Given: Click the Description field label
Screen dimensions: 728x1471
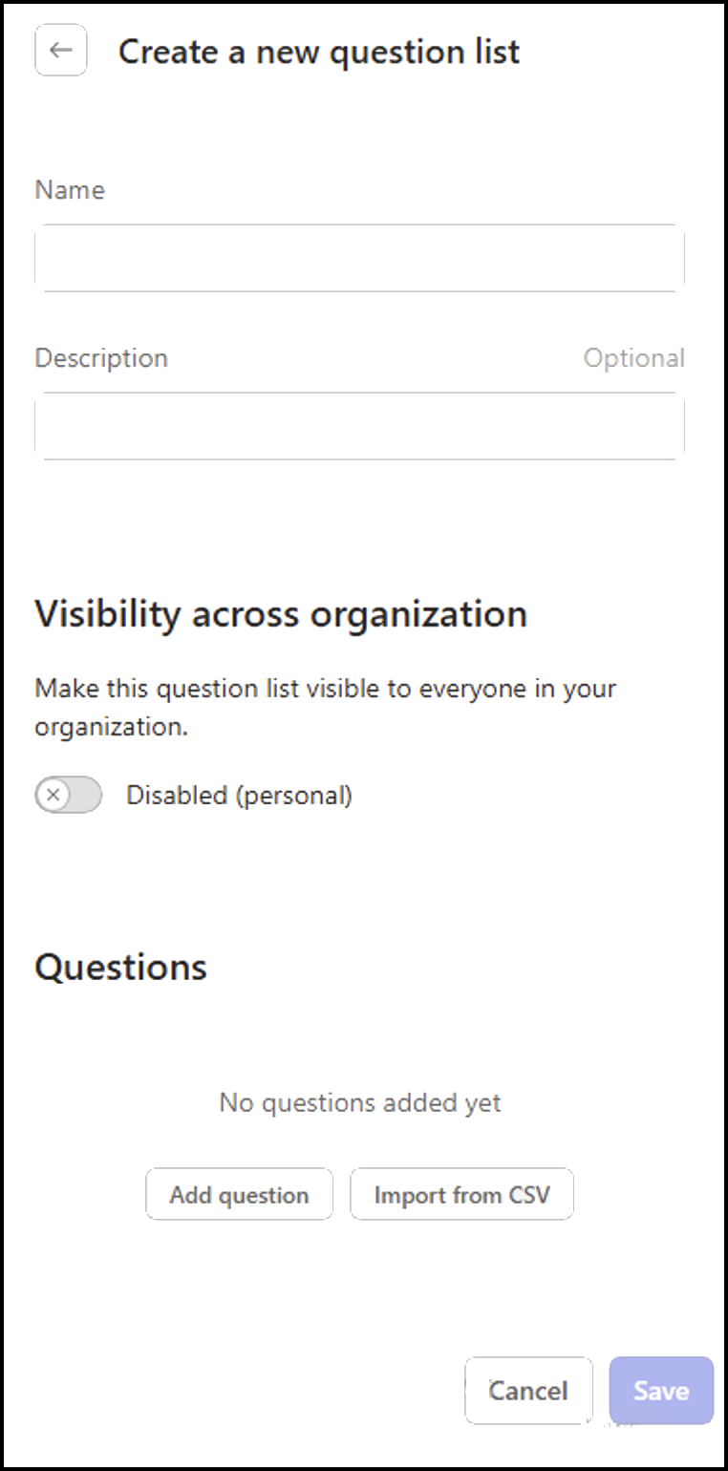Looking at the screenshot, I should pyautogui.click(x=101, y=358).
